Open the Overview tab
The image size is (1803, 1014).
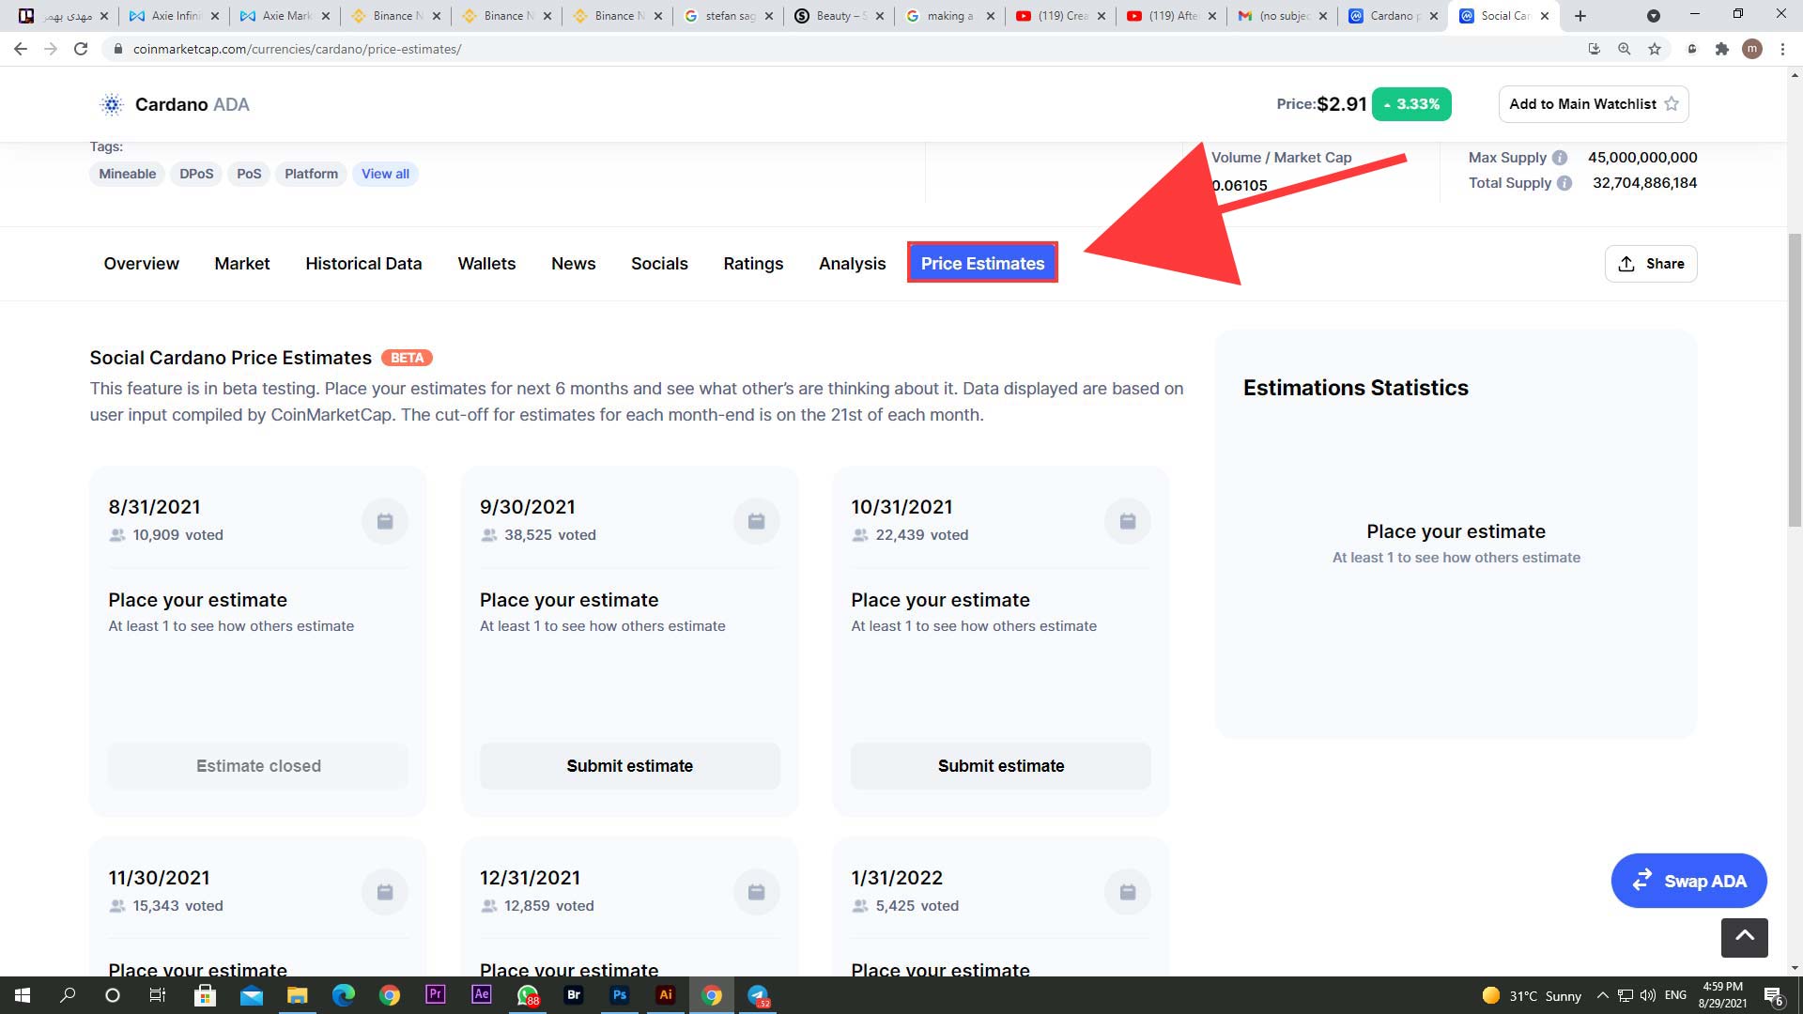142,264
